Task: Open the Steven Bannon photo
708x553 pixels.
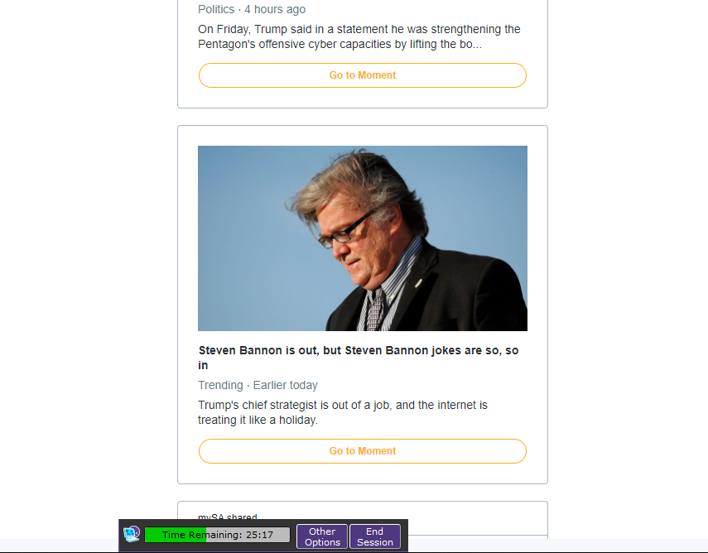Action: [x=363, y=238]
